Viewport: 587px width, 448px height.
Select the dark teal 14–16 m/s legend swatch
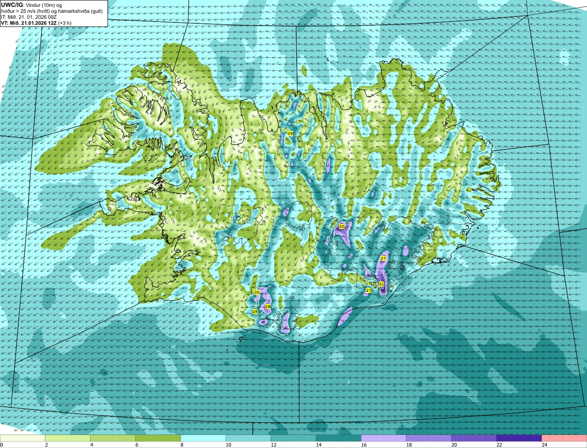click(339, 438)
